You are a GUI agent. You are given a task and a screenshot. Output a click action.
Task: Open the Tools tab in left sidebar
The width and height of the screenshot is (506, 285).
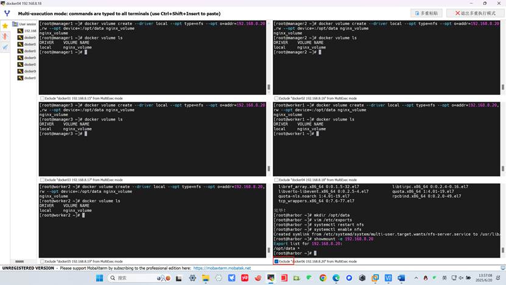(5, 37)
